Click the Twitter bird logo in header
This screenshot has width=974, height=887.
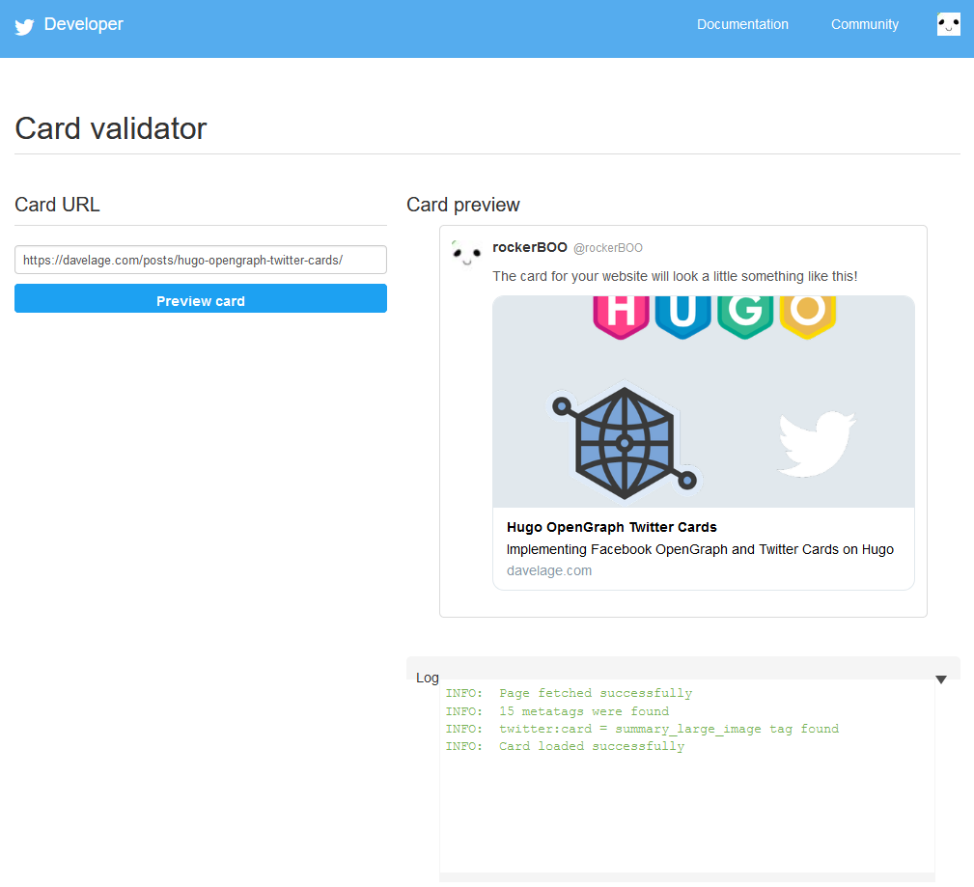(24, 27)
